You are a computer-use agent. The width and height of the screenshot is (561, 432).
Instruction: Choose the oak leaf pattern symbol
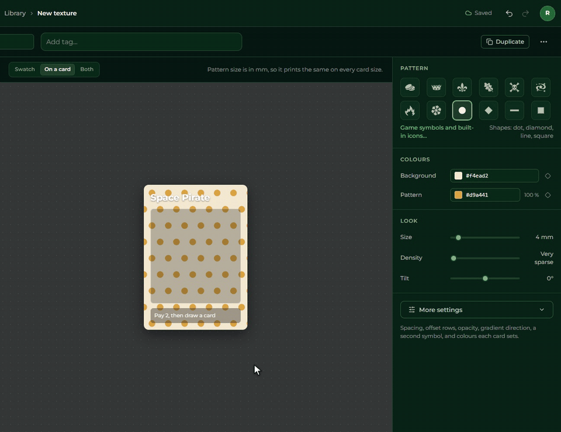pos(489,87)
